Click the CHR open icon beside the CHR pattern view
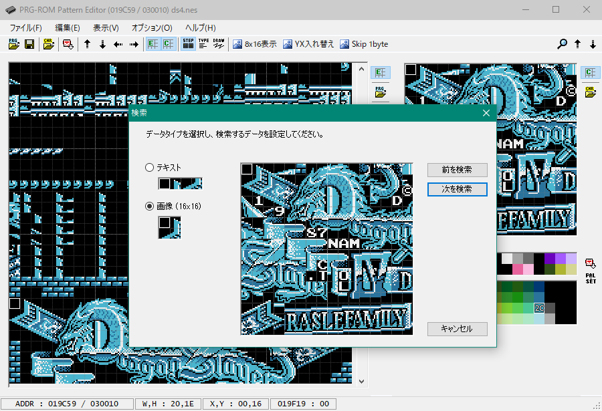The width and height of the screenshot is (602, 411). [x=590, y=92]
